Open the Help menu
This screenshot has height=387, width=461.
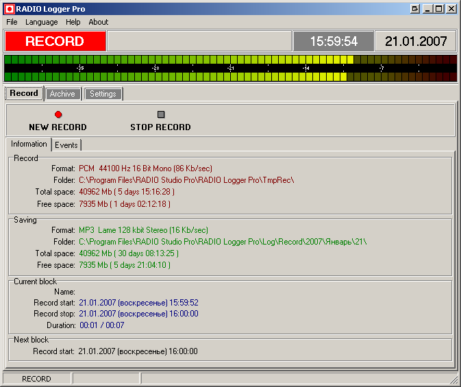point(73,22)
